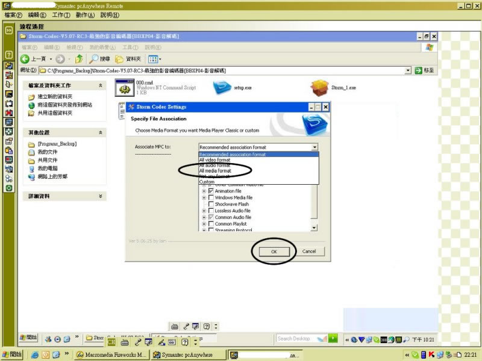Open the 網路上的芳鄰 location link
Screen dimensions: 482x361
click(x=52, y=176)
